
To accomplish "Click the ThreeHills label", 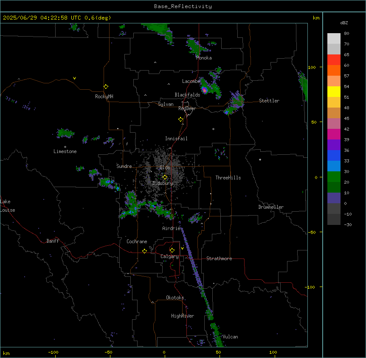I will coord(228,178).
